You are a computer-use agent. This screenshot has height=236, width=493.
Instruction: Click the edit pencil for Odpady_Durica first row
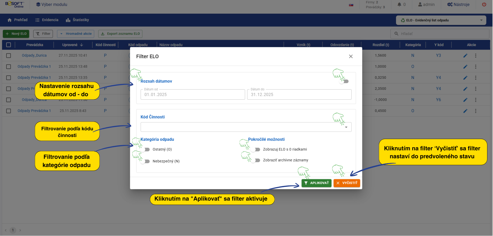point(465,56)
